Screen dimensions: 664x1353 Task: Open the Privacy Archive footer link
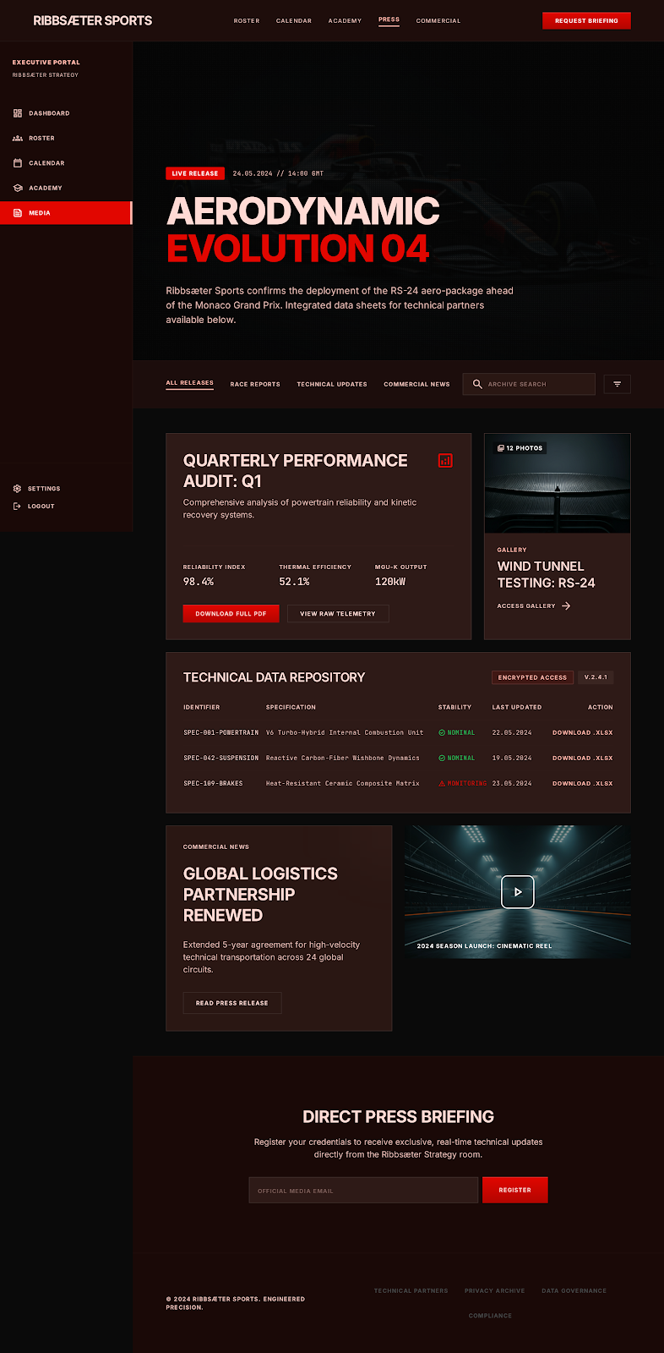click(494, 1290)
